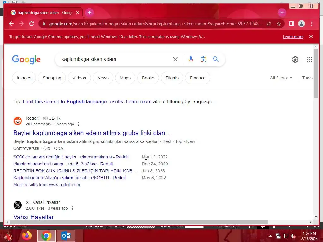Submit search with magnifying glass icon
This screenshot has width=323, height=242.
point(216,59)
